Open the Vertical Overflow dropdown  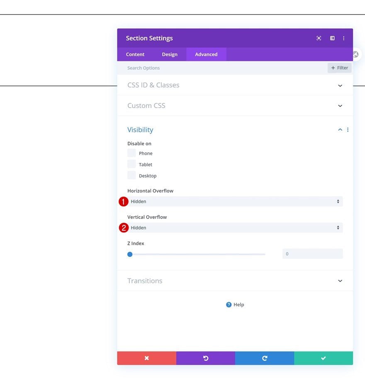235,227
